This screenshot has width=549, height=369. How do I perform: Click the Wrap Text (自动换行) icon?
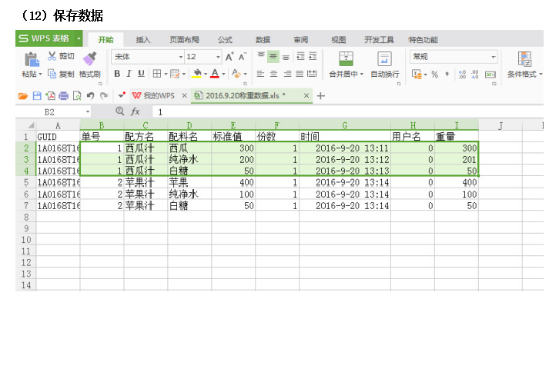(x=384, y=59)
